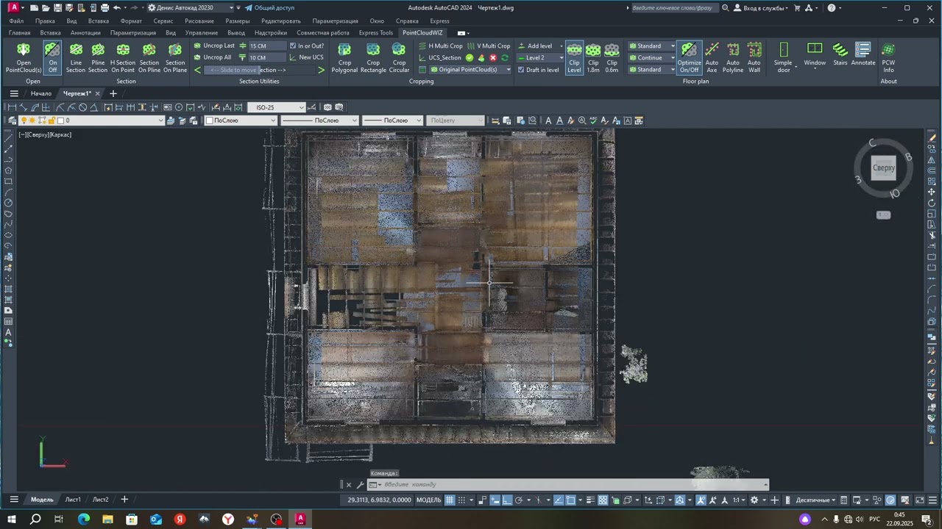This screenshot has width=942, height=529.
Task: Uncheck Draft in level option
Action: pyautogui.click(x=538, y=70)
